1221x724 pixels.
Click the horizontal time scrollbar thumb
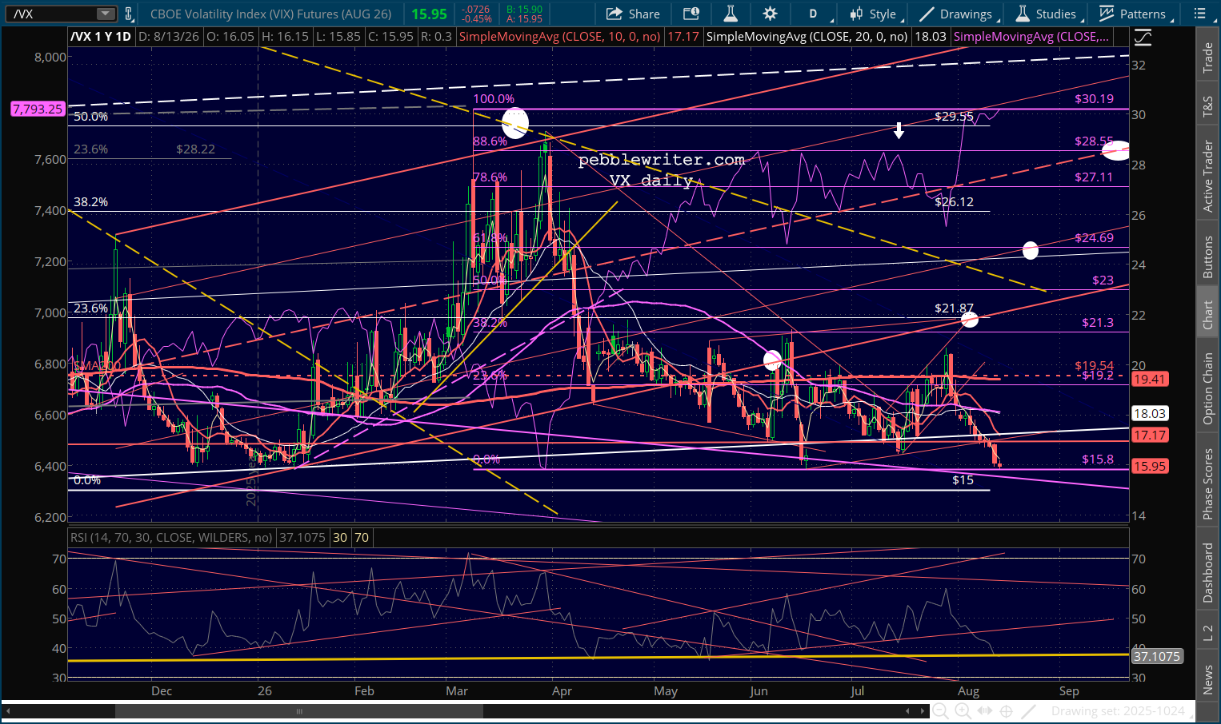point(299,711)
